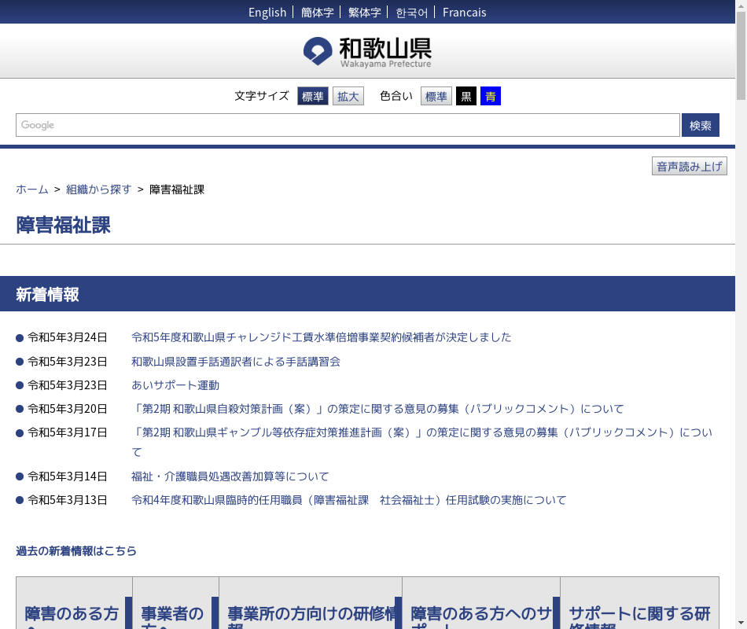The height and width of the screenshot is (629, 747).
Task: View past news via 過去の新着情報はこちら
Action: pyautogui.click(x=76, y=551)
